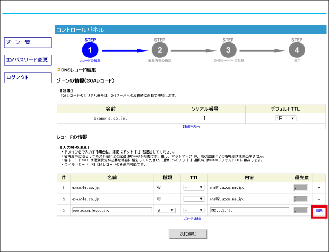The image size is (329, 252).
Task: Click priority field in mns01 row
Action: pos(301,187)
